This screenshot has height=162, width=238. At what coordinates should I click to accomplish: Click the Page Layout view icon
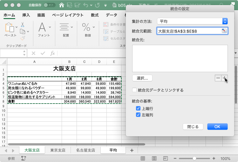tap(154, 159)
